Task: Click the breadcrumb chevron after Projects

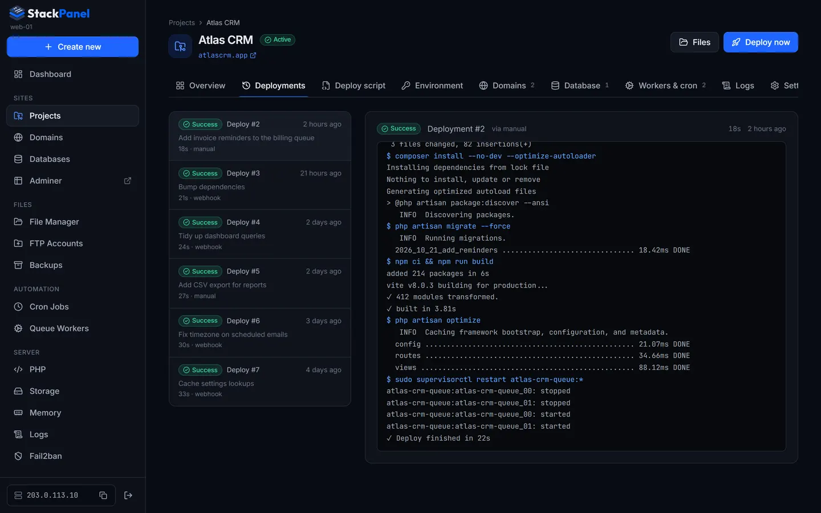Action: (x=201, y=23)
